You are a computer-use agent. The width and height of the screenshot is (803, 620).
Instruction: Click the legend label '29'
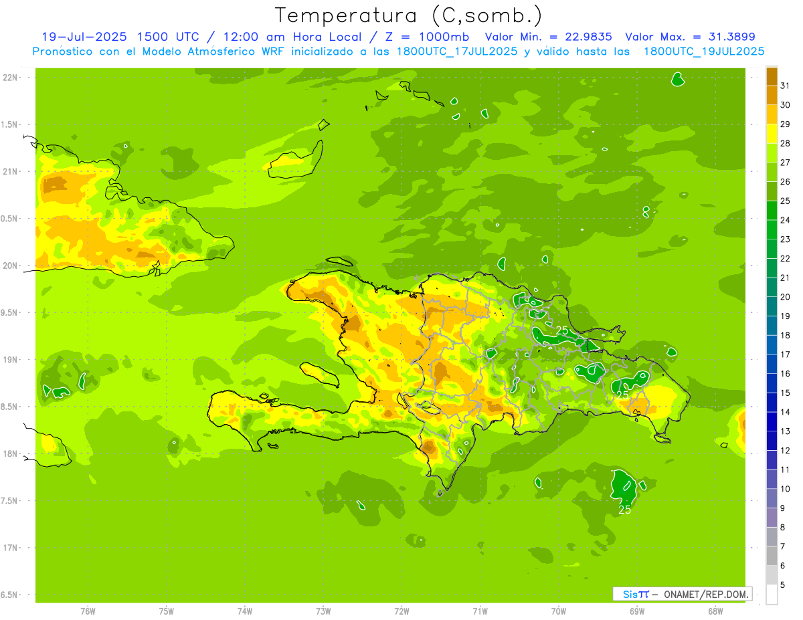(x=785, y=124)
